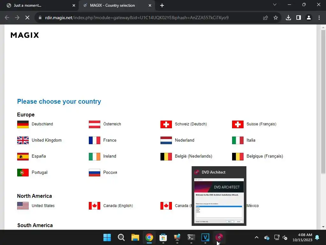Viewport: 326px width, 245px height.
Task: Pick the United Kingdom flag icon
Action: click(23, 140)
